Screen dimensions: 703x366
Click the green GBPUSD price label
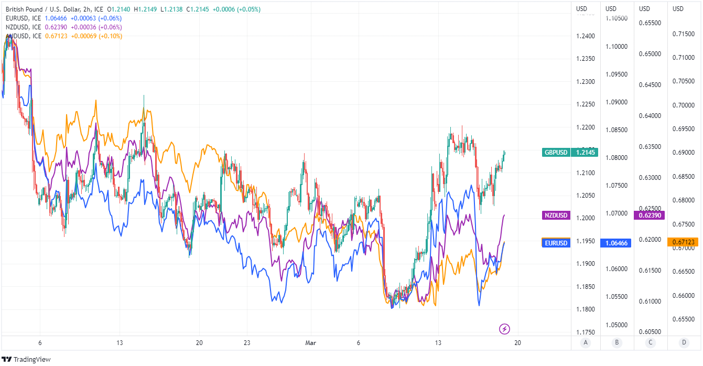(556, 153)
